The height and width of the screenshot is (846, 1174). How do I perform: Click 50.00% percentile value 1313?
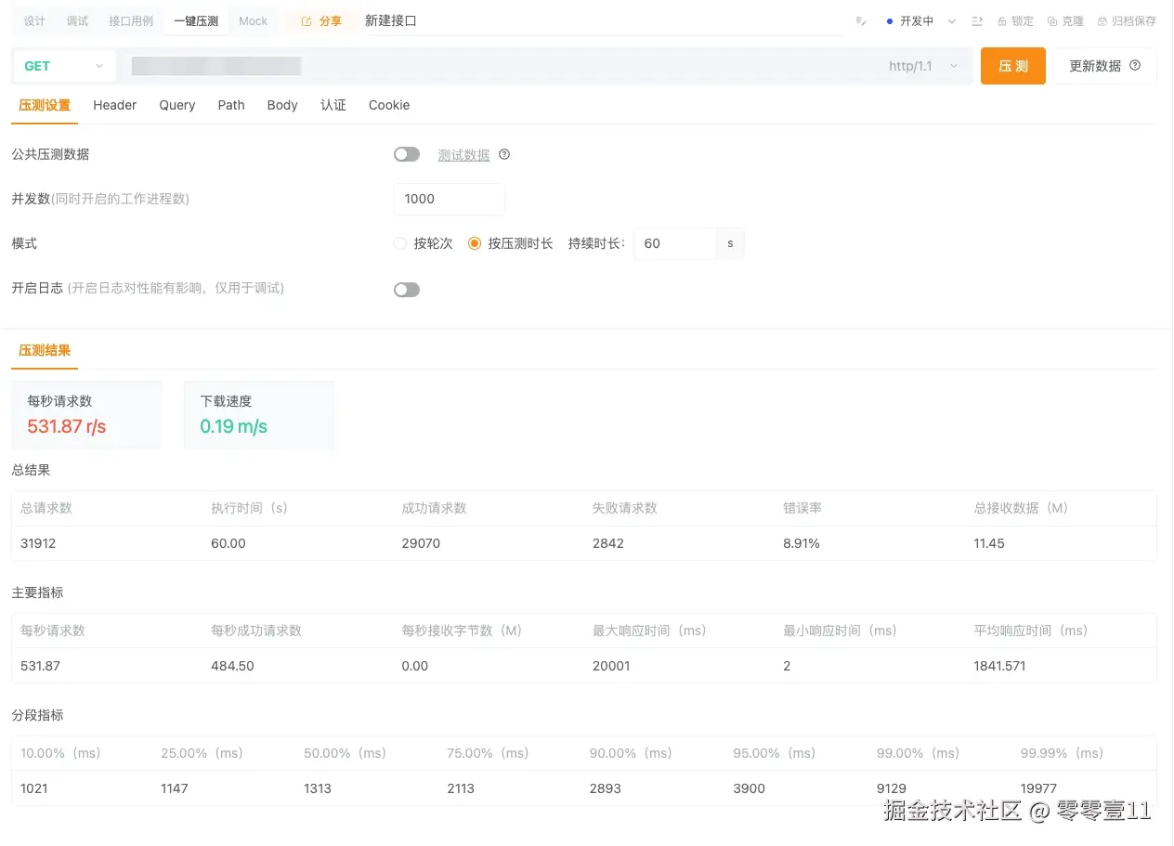(318, 788)
